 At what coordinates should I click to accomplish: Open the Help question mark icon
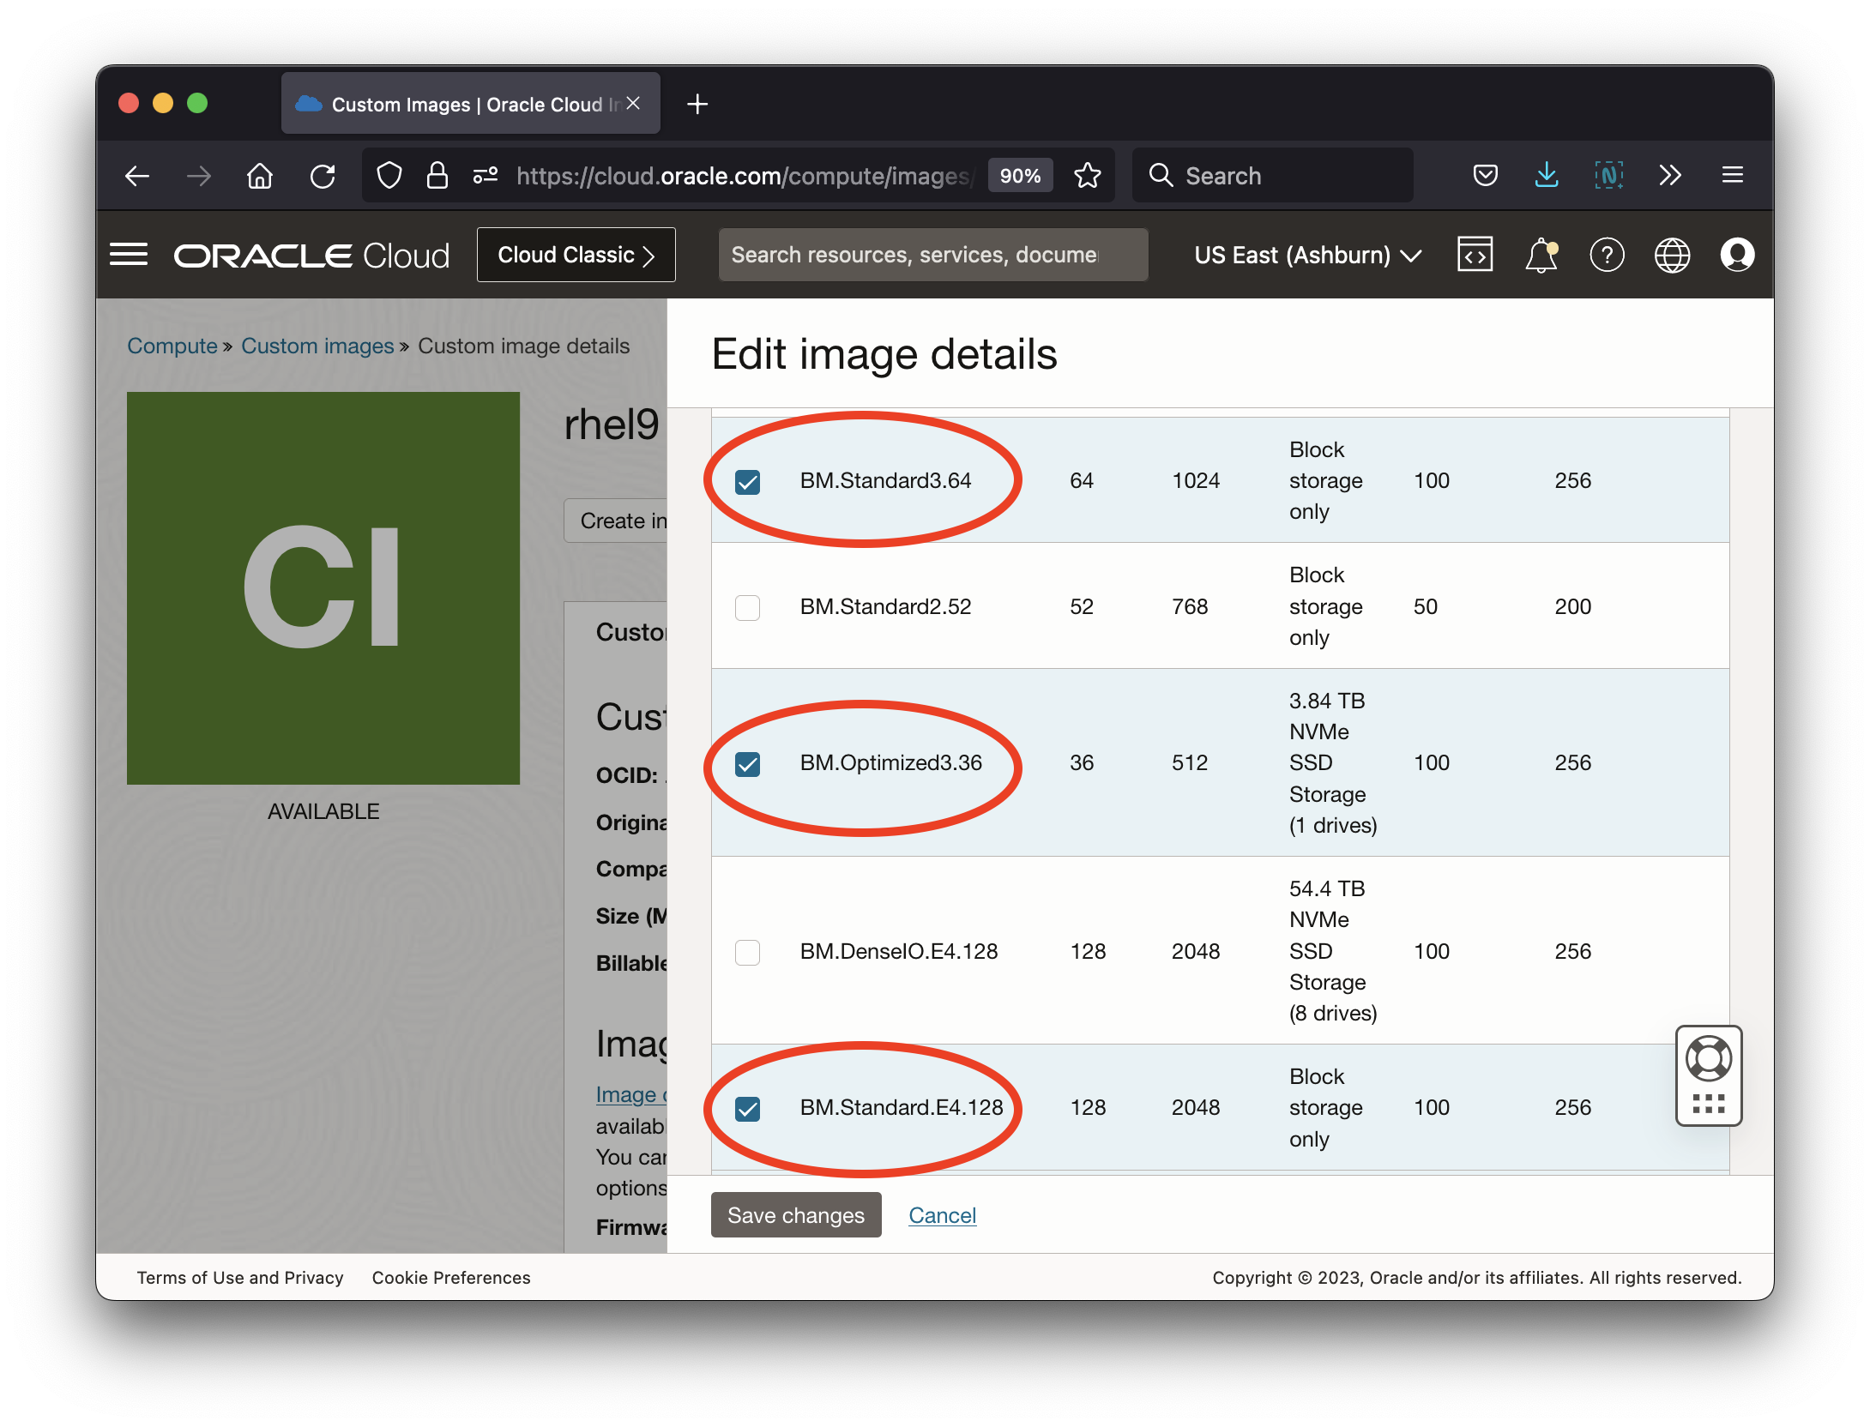tap(1608, 254)
